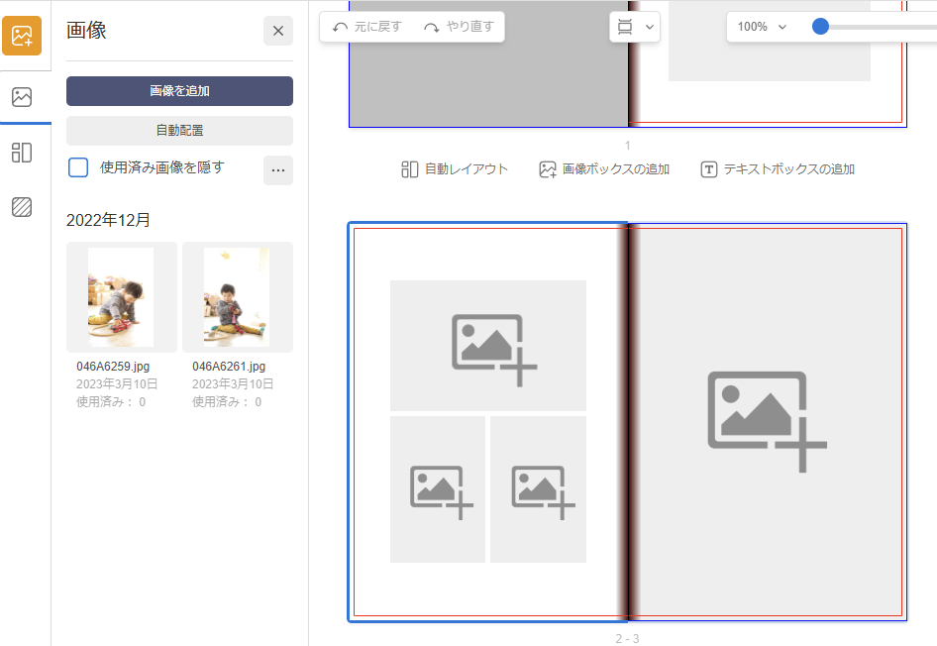The width and height of the screenshot is (937, 646).
Task: Open the Images panel tab in sidebar
Action: [22, 97]
